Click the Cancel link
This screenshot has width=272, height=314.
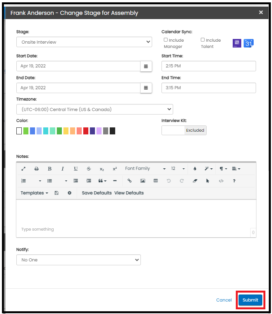(x=224, y=300)
